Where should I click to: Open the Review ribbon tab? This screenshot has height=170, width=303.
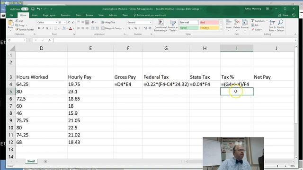click(x=89, y=15)
